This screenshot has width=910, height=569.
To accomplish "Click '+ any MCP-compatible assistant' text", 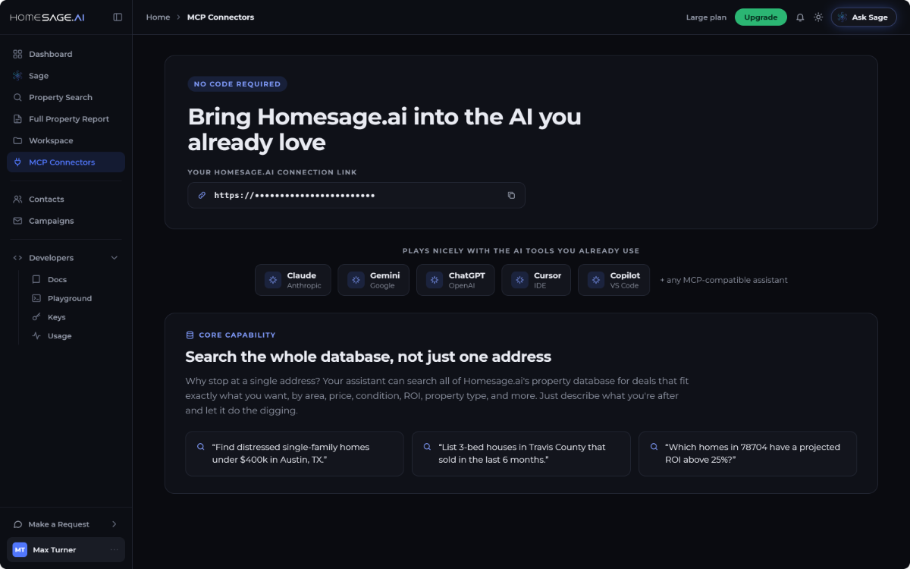I will coord(723,280).
